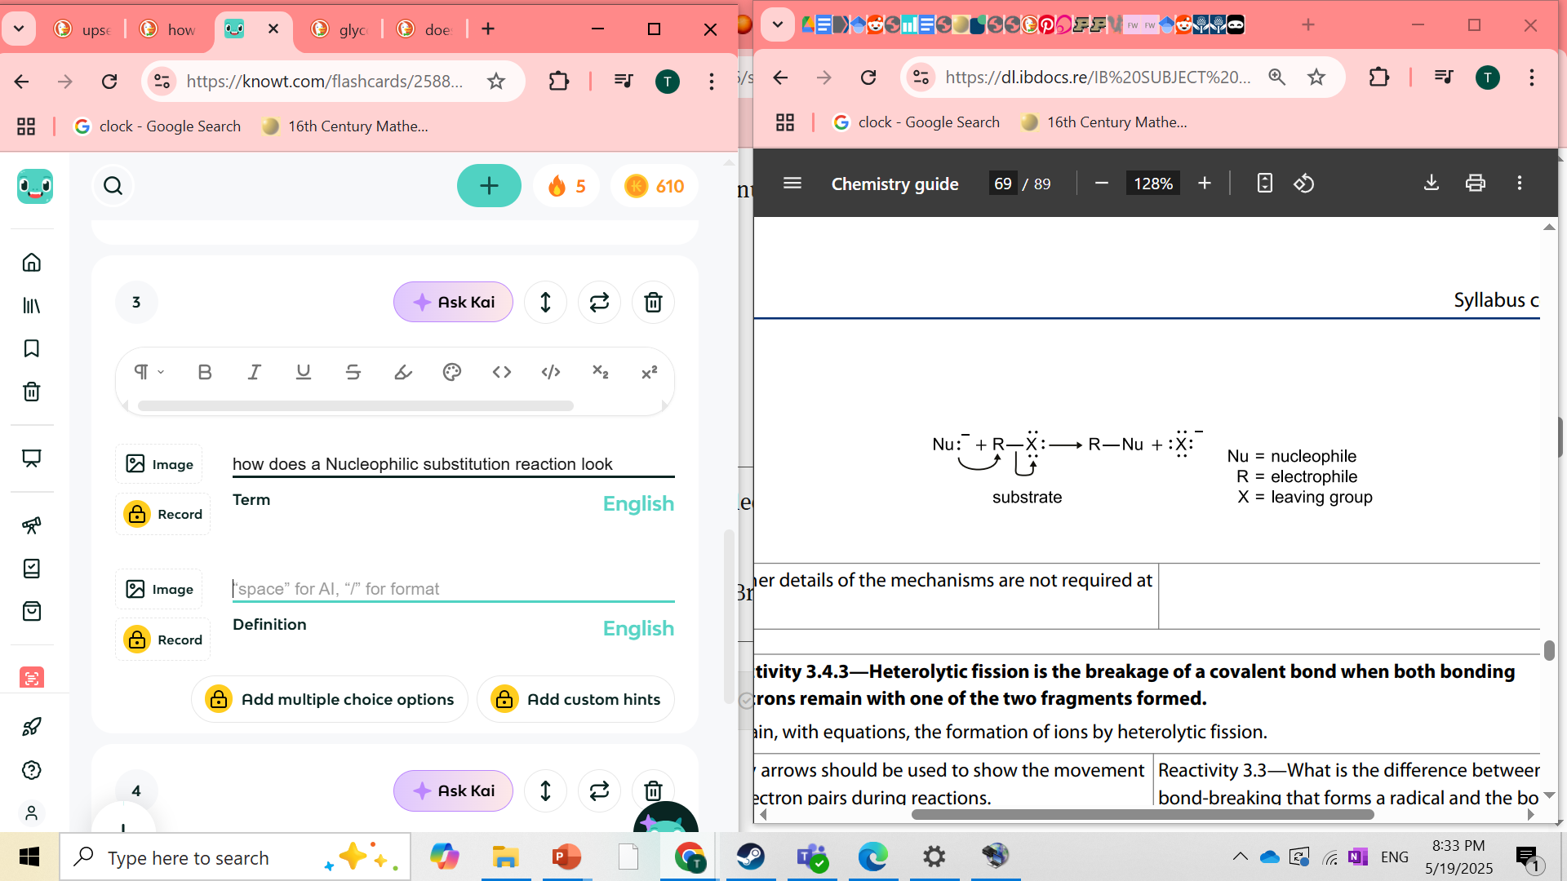Click the PDF page number field
The height and width of the screenshot is (881, 1567).
[1003, 184]
